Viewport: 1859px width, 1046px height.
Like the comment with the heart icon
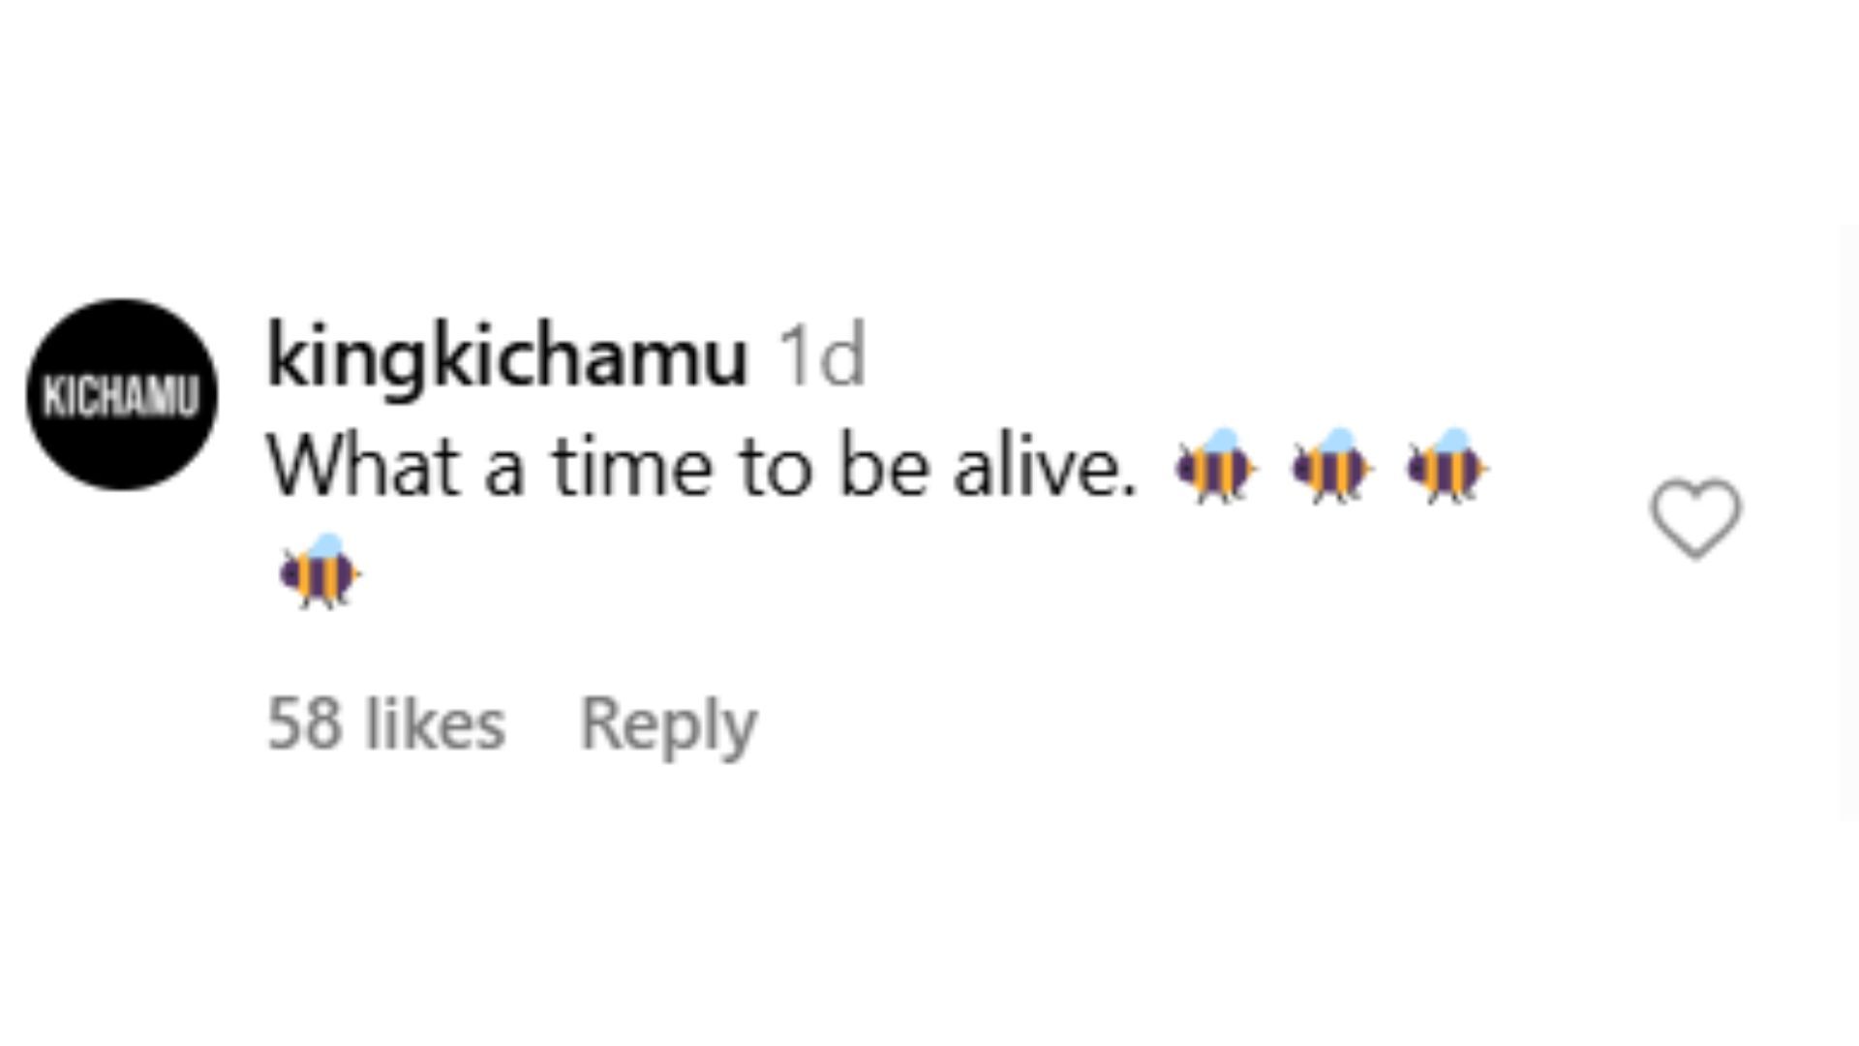(1695, 517)
